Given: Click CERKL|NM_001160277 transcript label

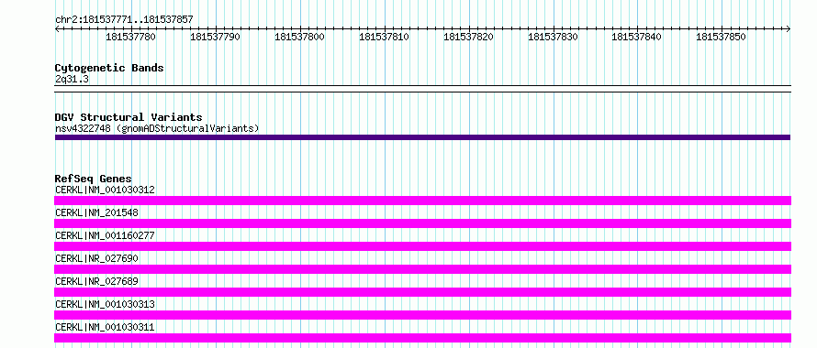Looking at the screenshot, I should point(105,235).
